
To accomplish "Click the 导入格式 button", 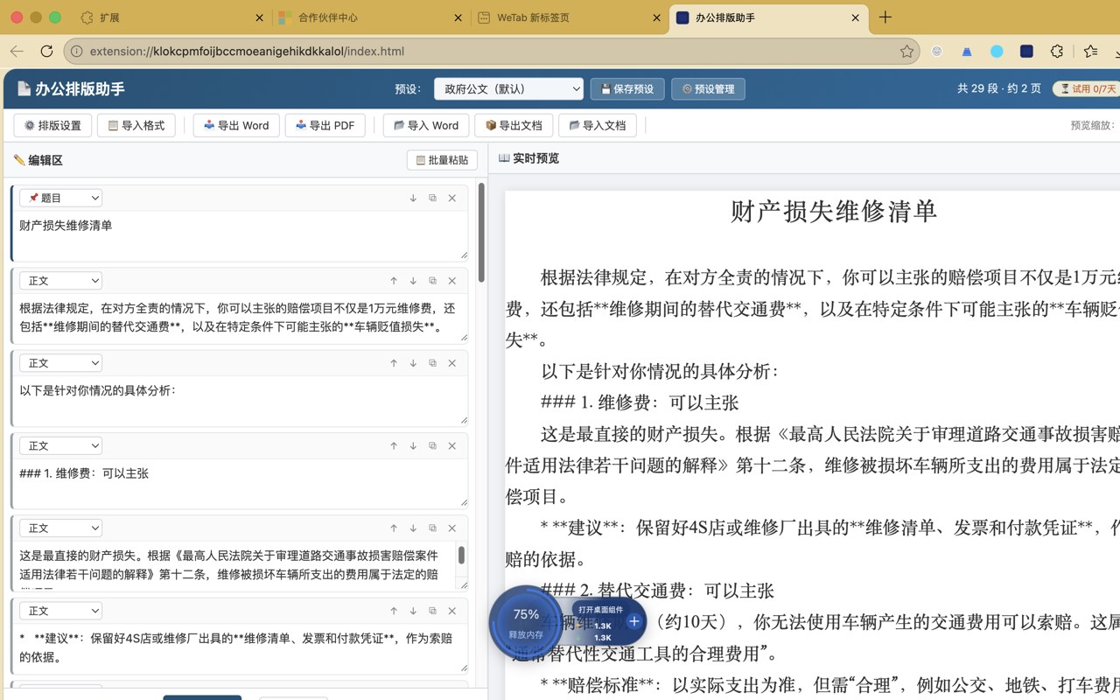I will (x=136, y=125).
